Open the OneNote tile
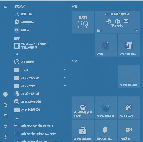The height and width of the screenshot is (142, 143). (129, 45)
